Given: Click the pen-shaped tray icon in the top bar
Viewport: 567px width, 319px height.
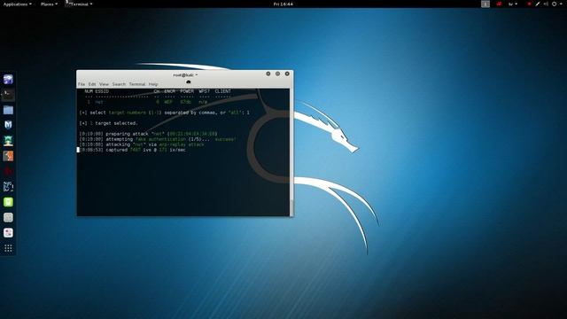Looking at the screenshot, I should tap(538, 4).
